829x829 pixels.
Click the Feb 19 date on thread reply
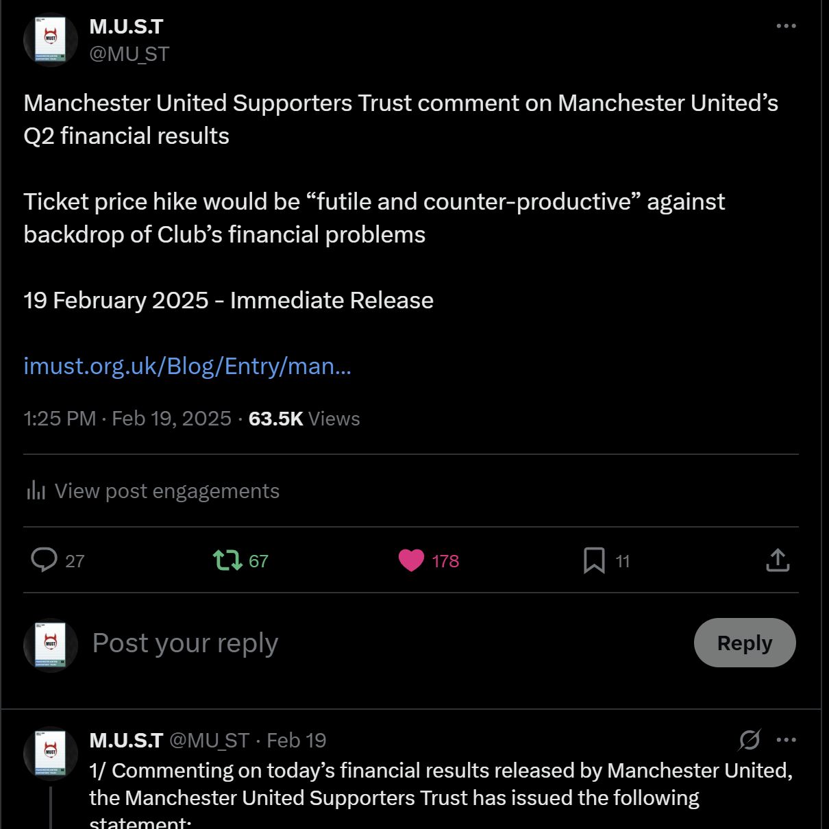pyautogui.click(x=296, y=741)
